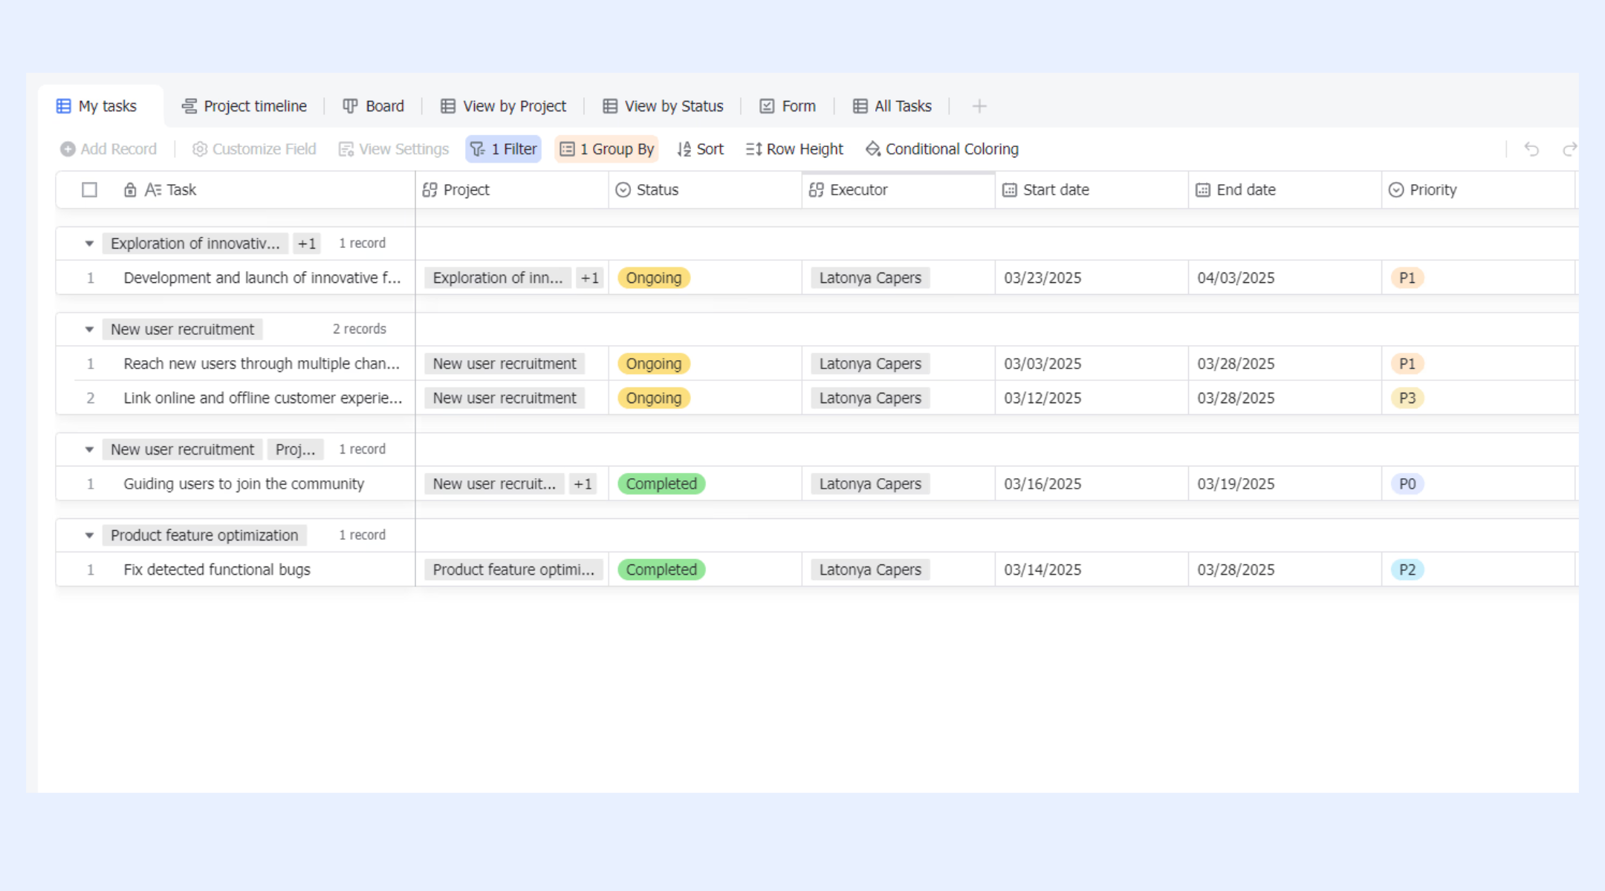Click the Project timeline gantt icon
The height and width of the screenshot is (891, 1605).
[x=189, y=106]
